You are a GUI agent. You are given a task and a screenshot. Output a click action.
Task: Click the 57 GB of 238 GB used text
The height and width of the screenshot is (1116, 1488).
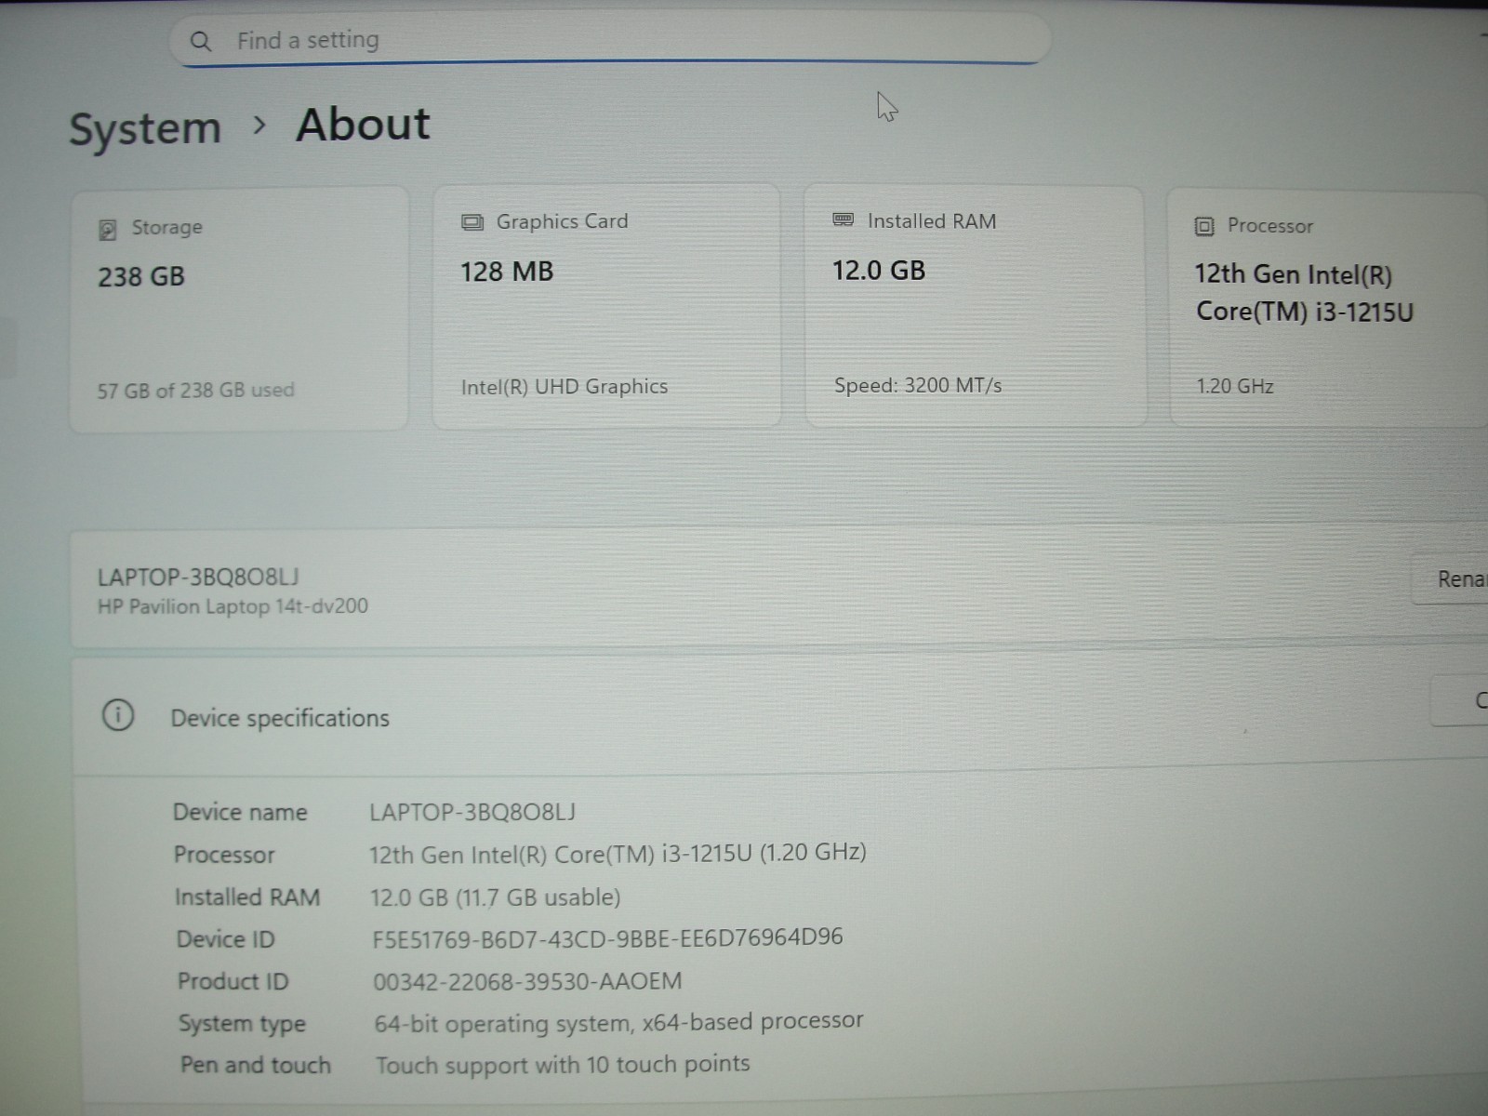point(195,391)
